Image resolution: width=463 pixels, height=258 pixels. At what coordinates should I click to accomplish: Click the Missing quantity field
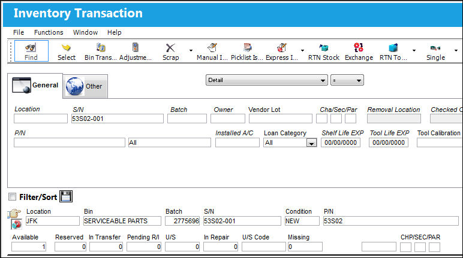[305, 247]
